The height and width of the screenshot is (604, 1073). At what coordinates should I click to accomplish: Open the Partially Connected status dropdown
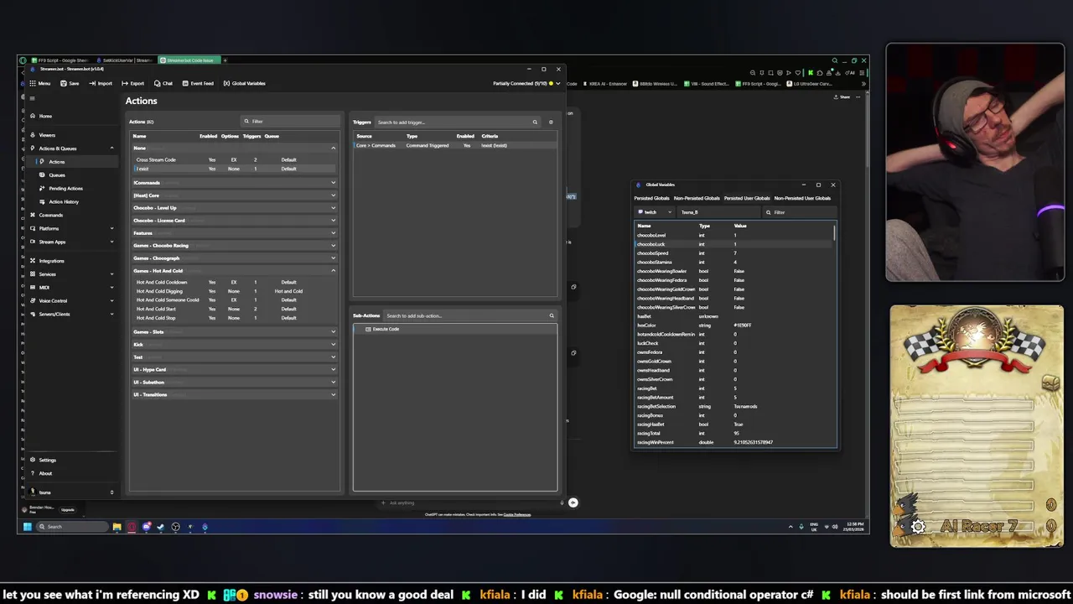pos(526,83)
